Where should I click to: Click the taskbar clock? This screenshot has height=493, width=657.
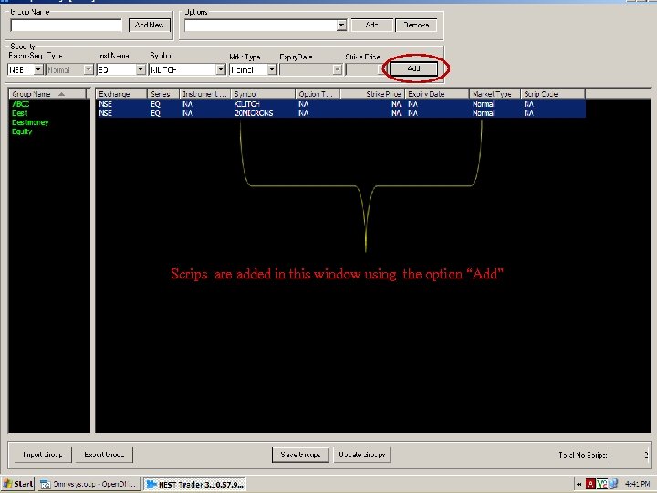coord(637,484)
